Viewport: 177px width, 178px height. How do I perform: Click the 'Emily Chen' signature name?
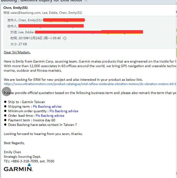coord(12,152)
